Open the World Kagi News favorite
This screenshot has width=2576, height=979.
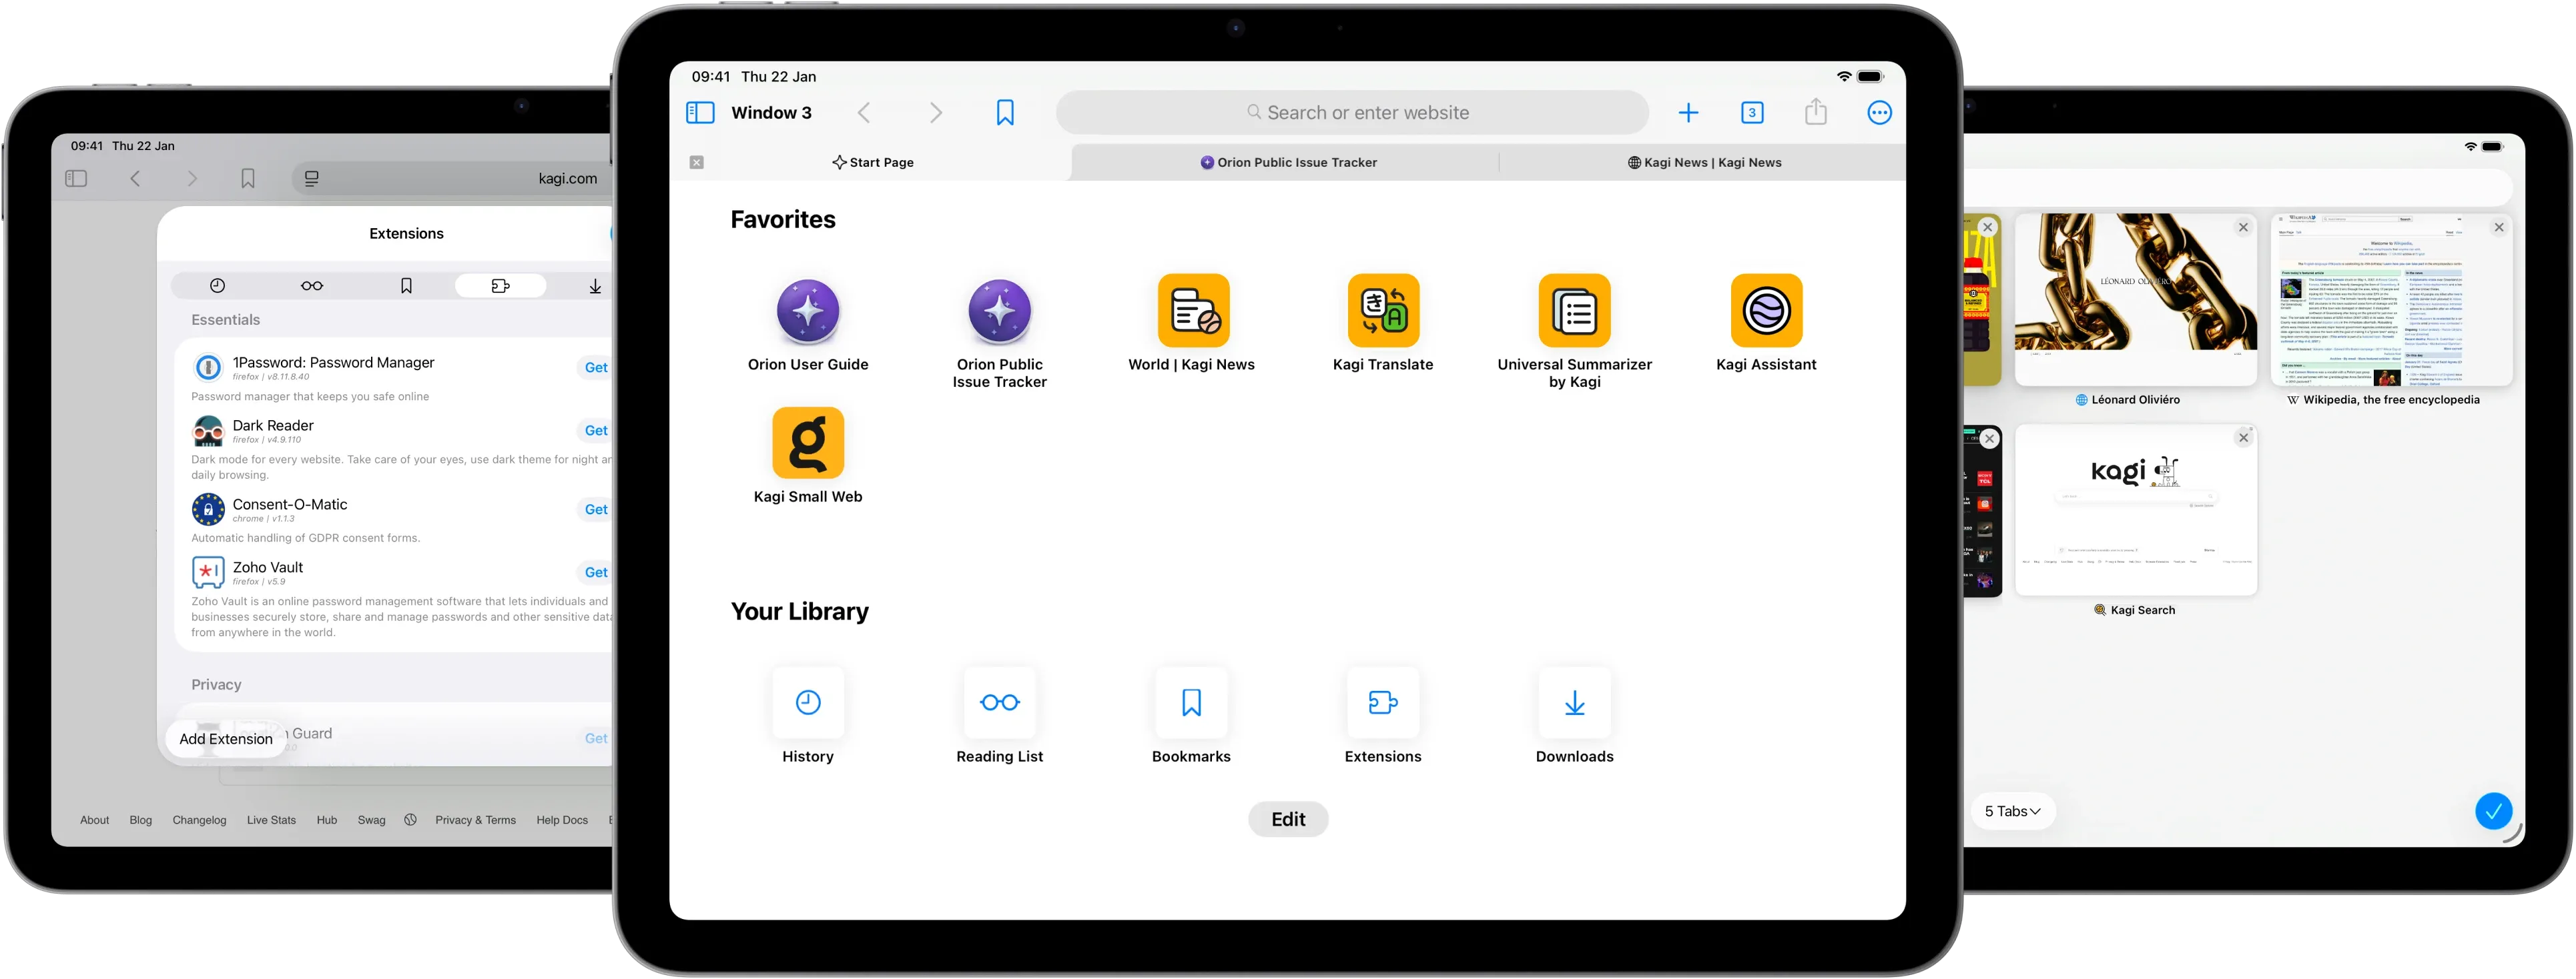point(1191,311)
